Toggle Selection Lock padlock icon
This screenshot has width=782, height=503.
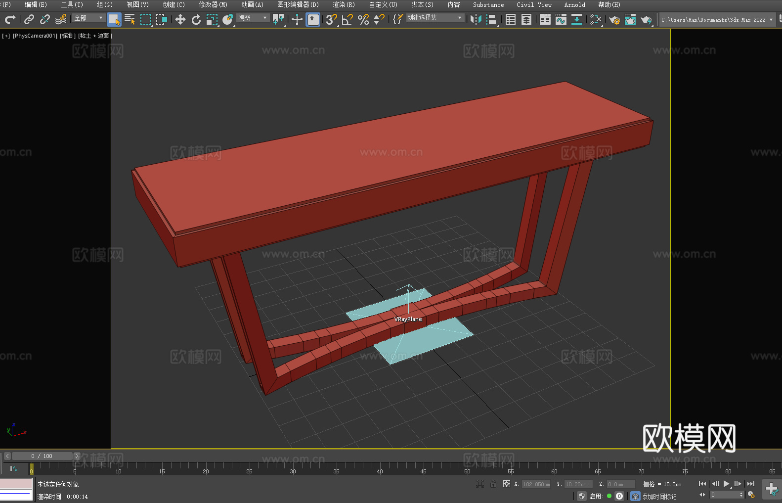tap(493, 484)
